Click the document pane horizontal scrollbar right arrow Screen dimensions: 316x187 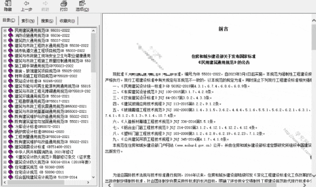click(305, 185)
